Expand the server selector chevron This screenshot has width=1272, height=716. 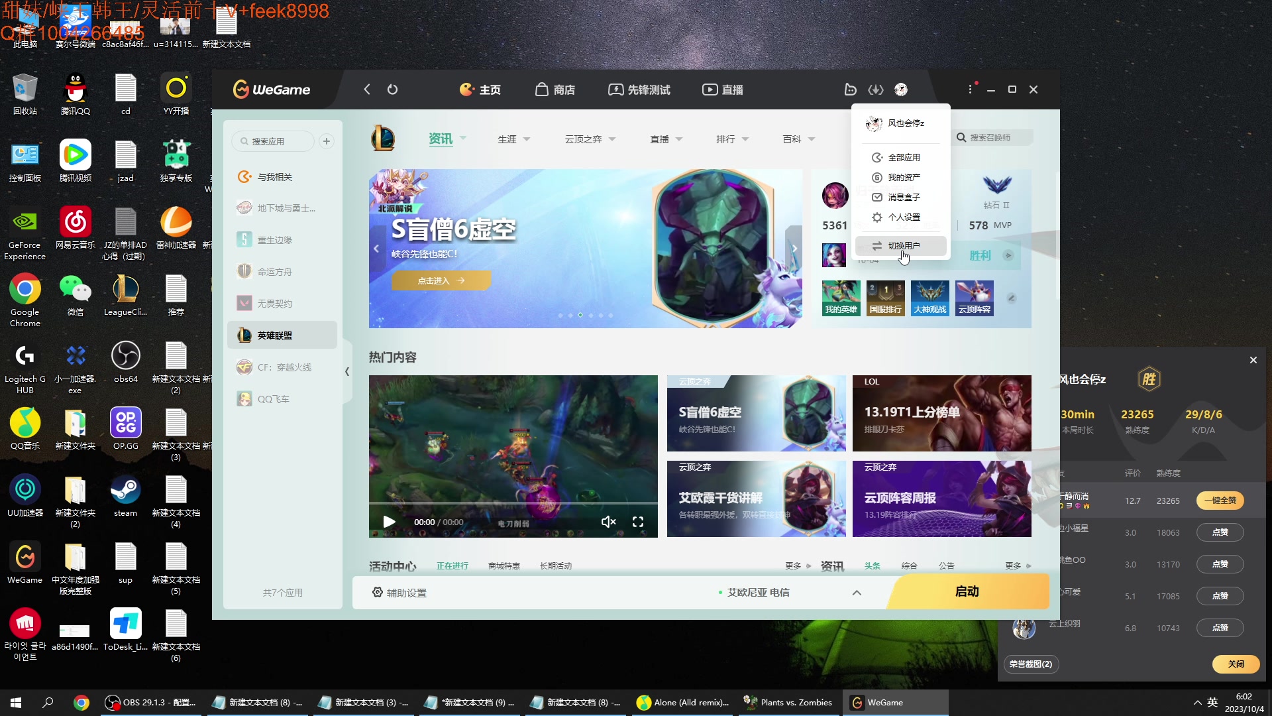tap(857, 593)
